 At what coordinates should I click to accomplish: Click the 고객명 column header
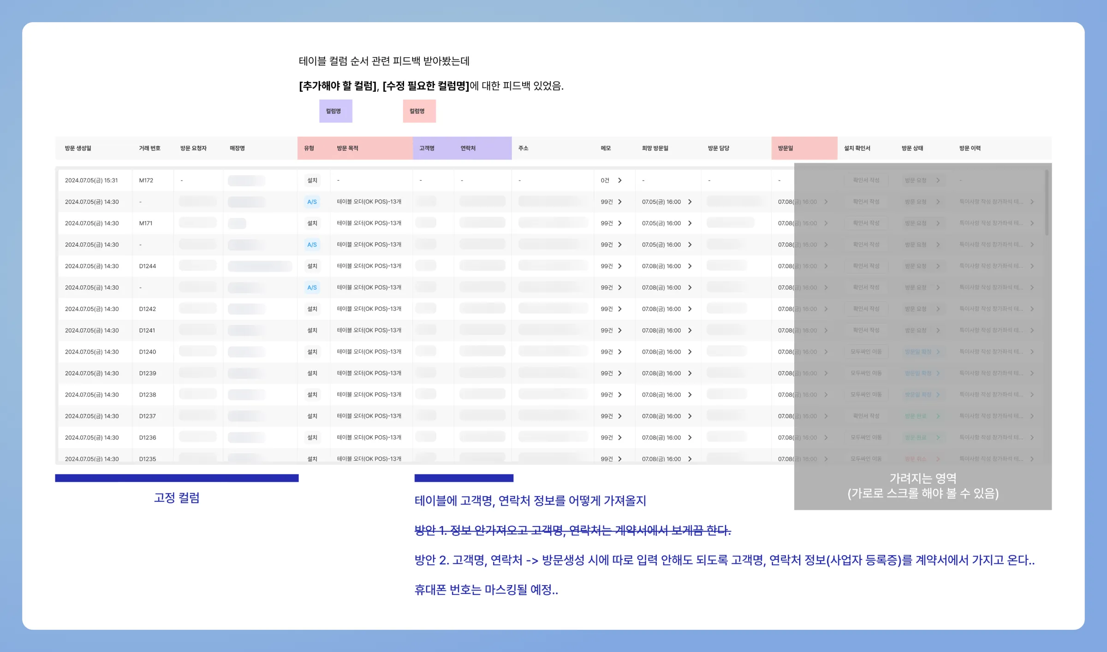[427, 148]
